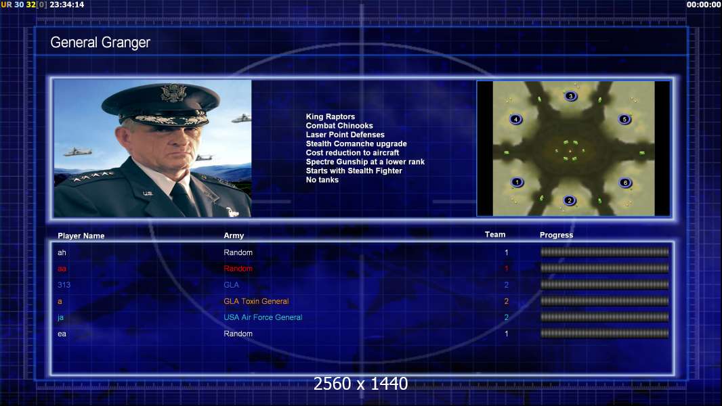722x406 pixels.
Task: Click the progress bar for ea
Action: [x=604, y=334]
